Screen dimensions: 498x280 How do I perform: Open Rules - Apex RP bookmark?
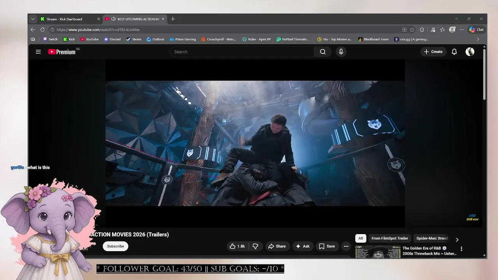coord(256,39)
